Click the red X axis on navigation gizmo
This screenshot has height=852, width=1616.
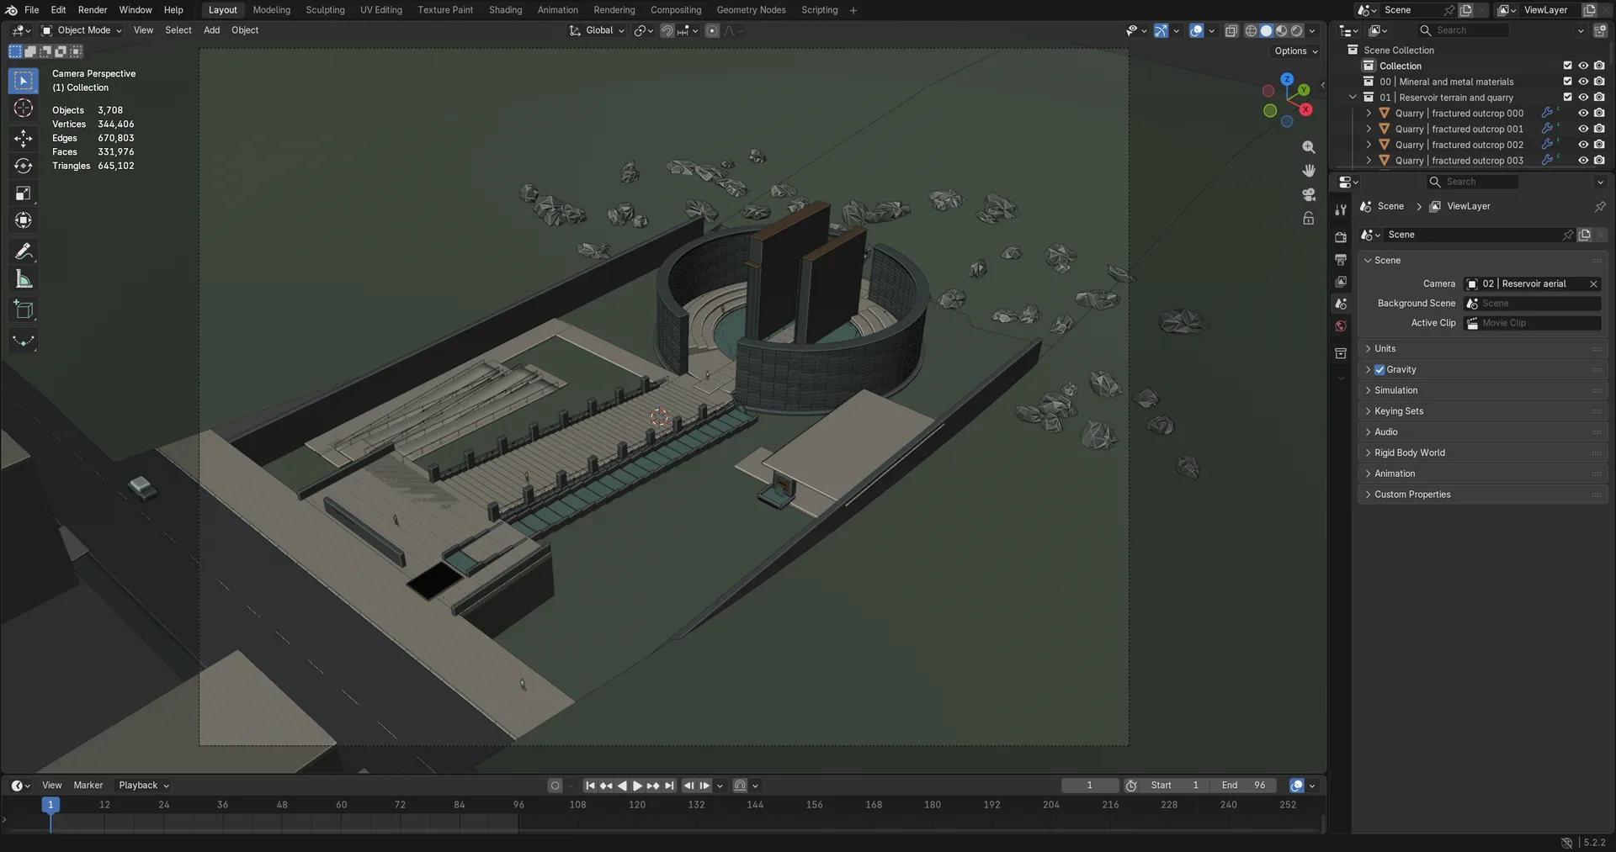tap(1305, 109)
